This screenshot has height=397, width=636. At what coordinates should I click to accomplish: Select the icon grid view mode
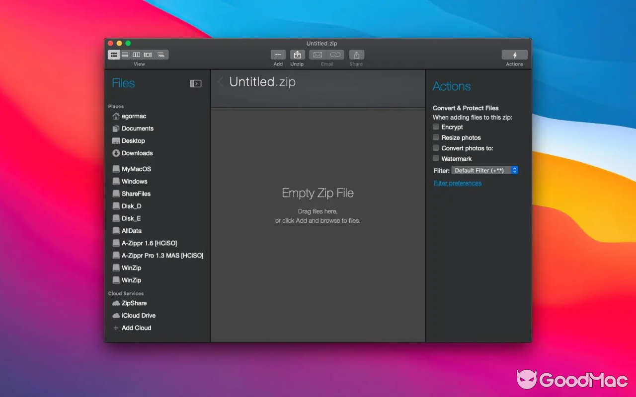coord(114,55)
